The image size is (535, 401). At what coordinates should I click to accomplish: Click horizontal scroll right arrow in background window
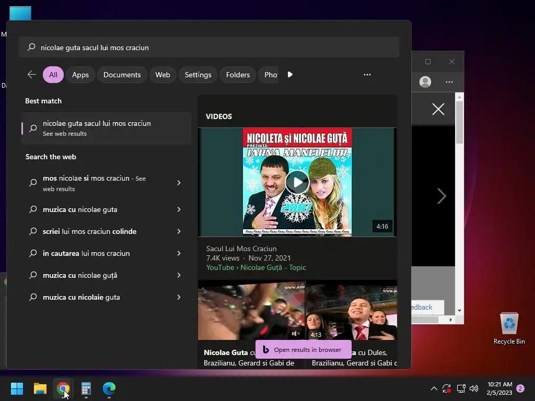click(x=451, y=320)
